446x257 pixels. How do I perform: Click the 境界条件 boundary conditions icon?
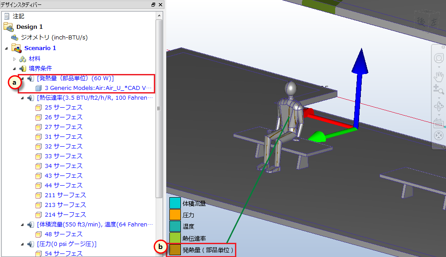point(23,69)
